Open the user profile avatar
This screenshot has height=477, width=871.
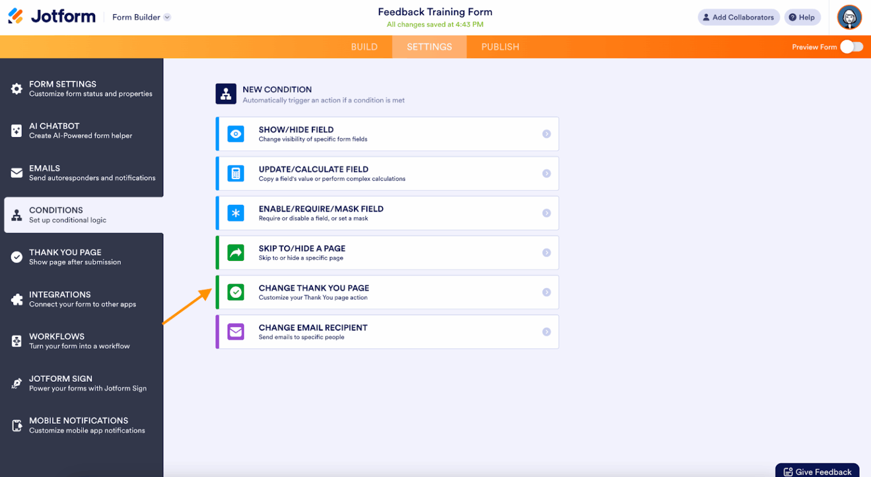pos(849,17)
